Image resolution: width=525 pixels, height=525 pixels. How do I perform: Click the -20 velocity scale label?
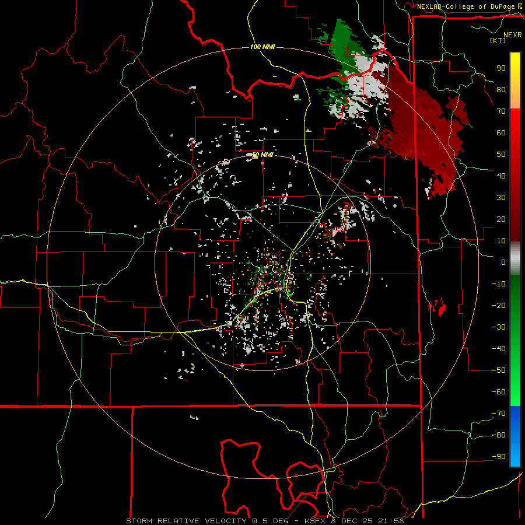pyautogui.click(x=499, y=306)
